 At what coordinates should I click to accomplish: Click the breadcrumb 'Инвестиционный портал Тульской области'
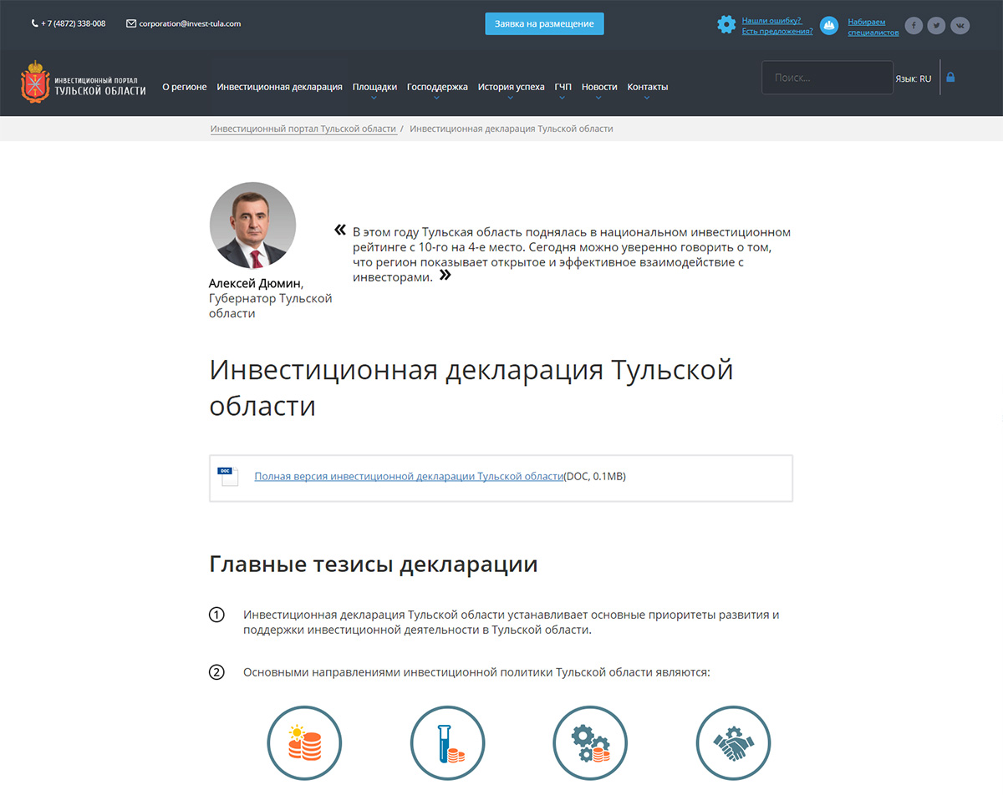303,129
